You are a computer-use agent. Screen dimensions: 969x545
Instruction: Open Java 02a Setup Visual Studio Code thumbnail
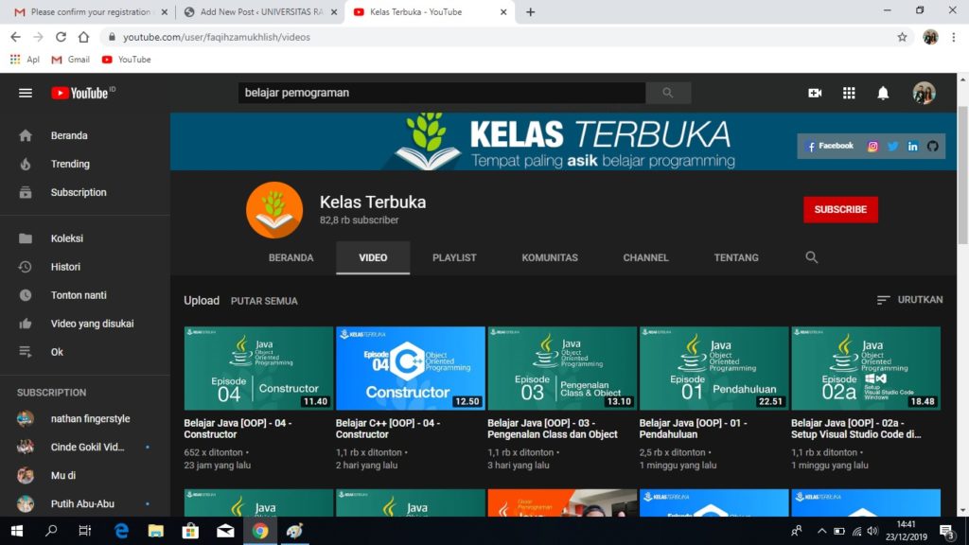click(x=866, y=368)
